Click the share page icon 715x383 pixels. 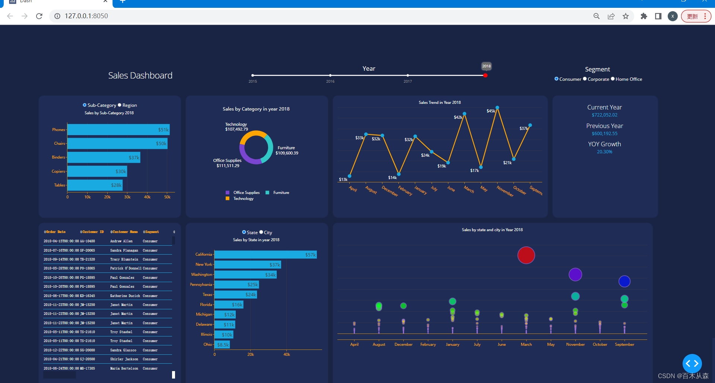point(611,16)
